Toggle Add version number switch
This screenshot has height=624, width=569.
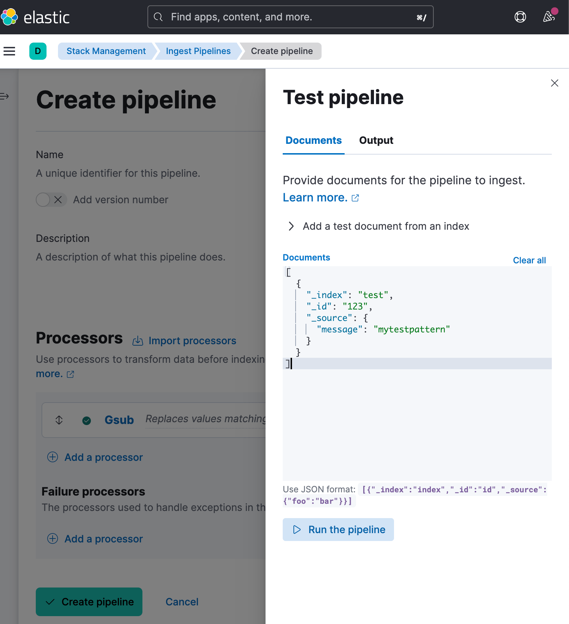pyautogui.click(x=51, y=200)
